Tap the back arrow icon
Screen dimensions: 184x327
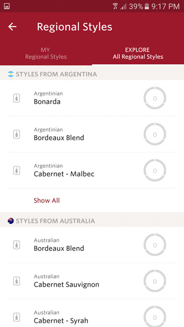coord(12,27)
